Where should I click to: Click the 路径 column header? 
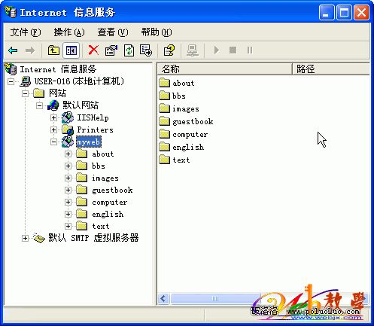point(331,69)
